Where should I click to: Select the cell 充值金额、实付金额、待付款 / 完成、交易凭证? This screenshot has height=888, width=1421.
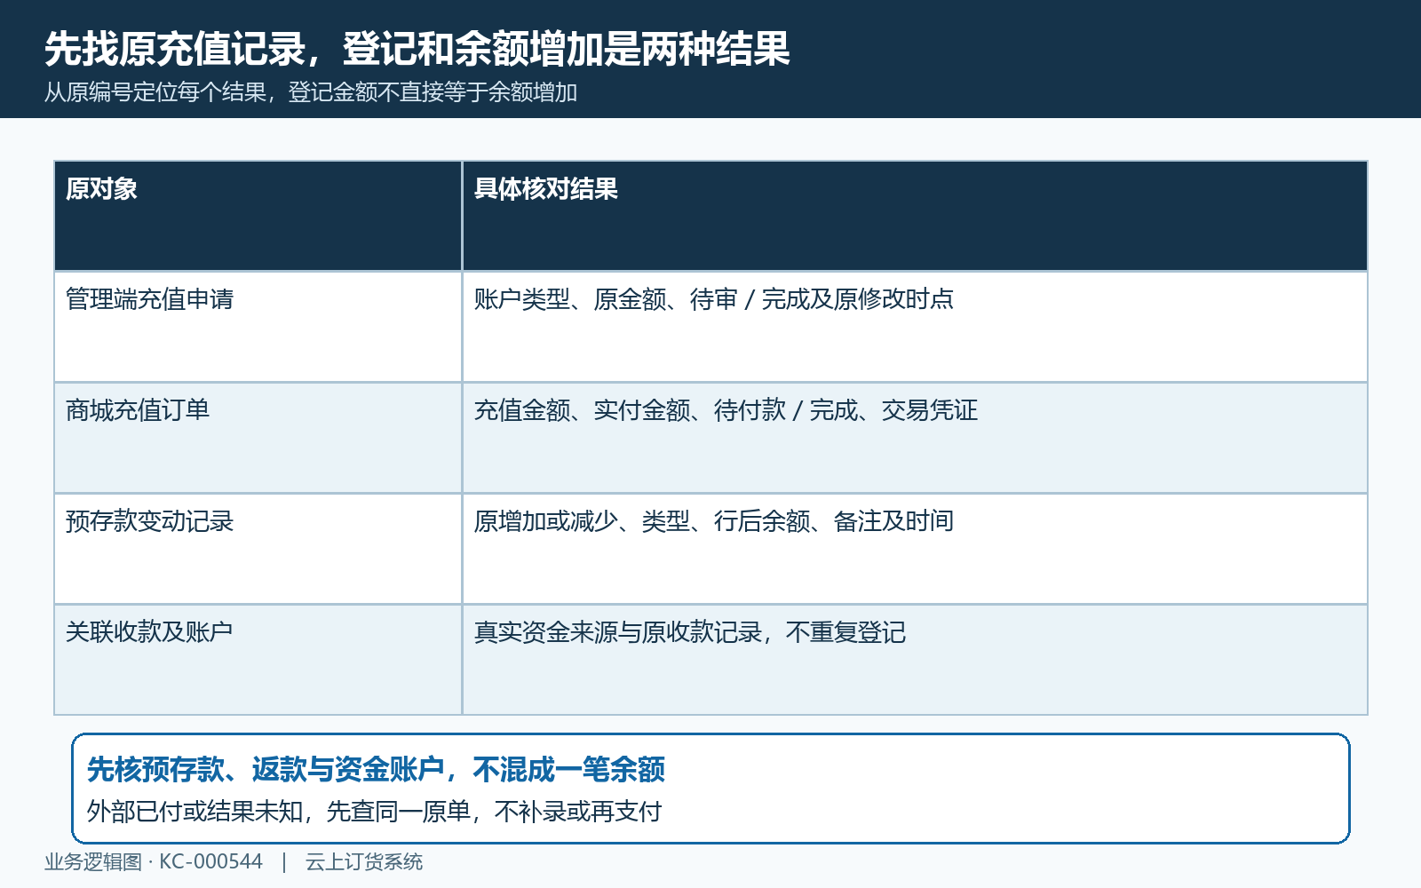coord(915,438)
